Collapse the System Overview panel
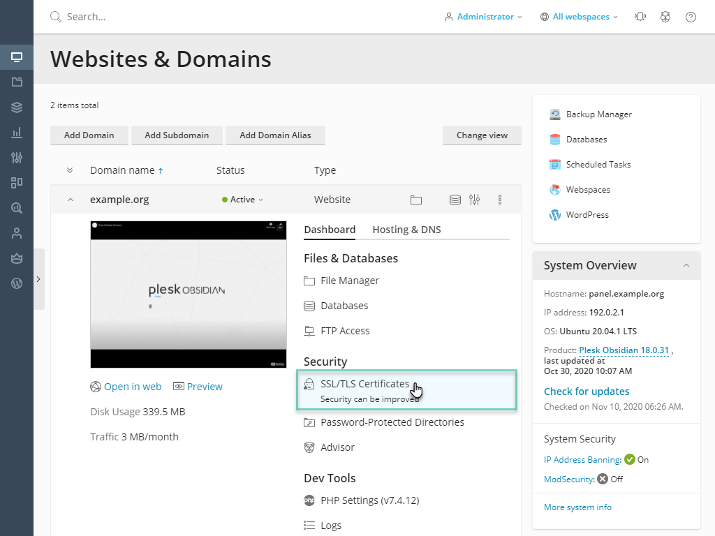The width and height of the screenshot is (715, 536). tap(686, 265)
